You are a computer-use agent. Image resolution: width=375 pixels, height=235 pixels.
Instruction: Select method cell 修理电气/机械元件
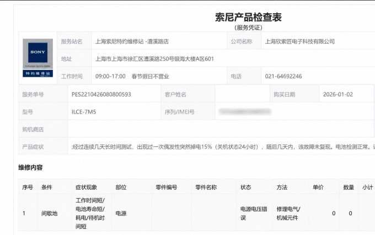click(288, 213)
